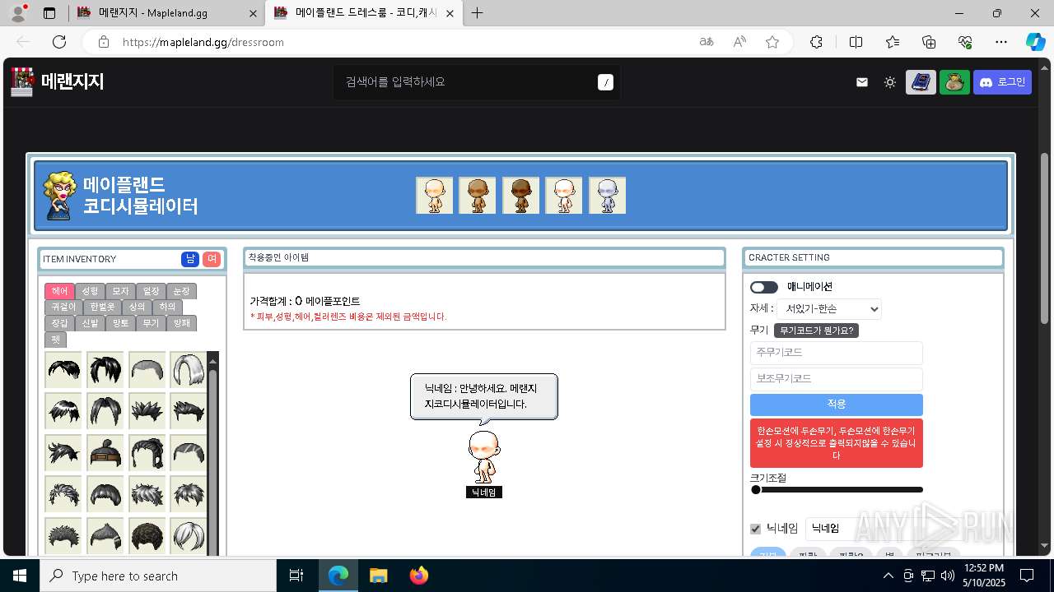Switch to the 헤어 category tab
This screenshot has width=1054, height=592.
point(59,291)
